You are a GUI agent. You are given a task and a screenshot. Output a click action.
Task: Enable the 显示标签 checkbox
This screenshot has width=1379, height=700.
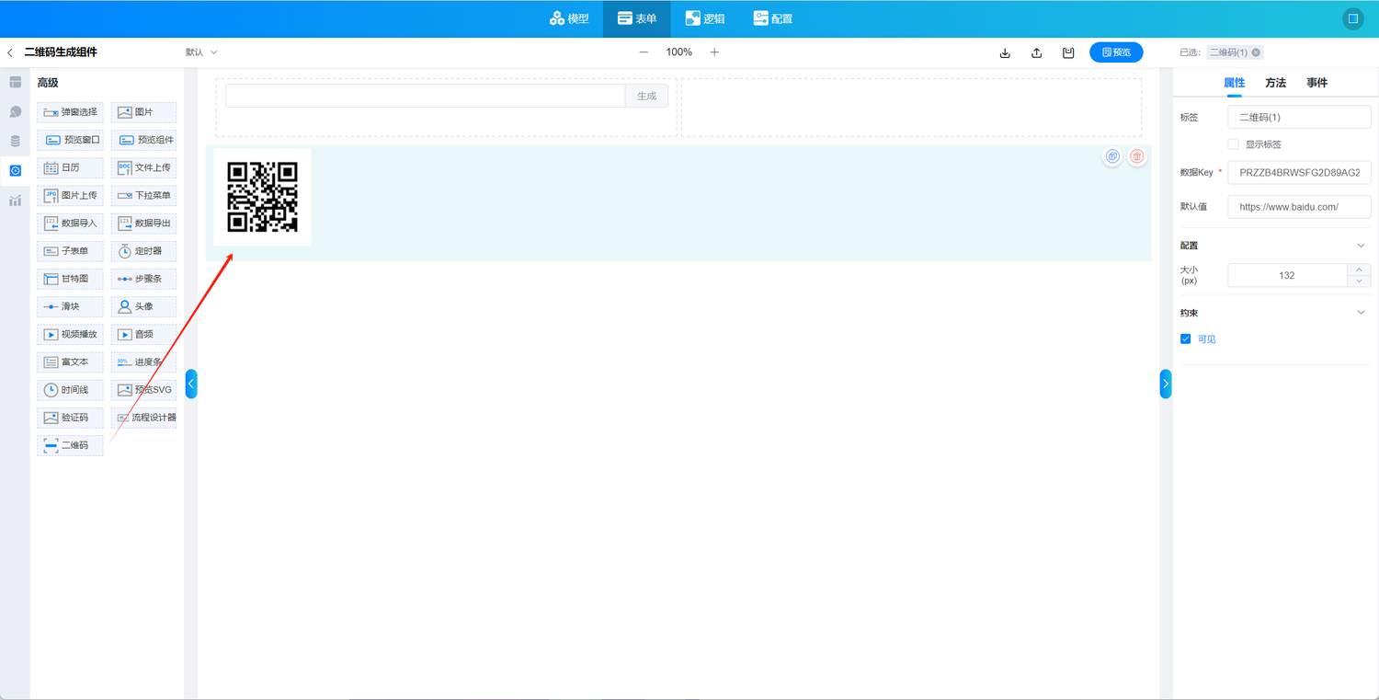coord(1234,144)
